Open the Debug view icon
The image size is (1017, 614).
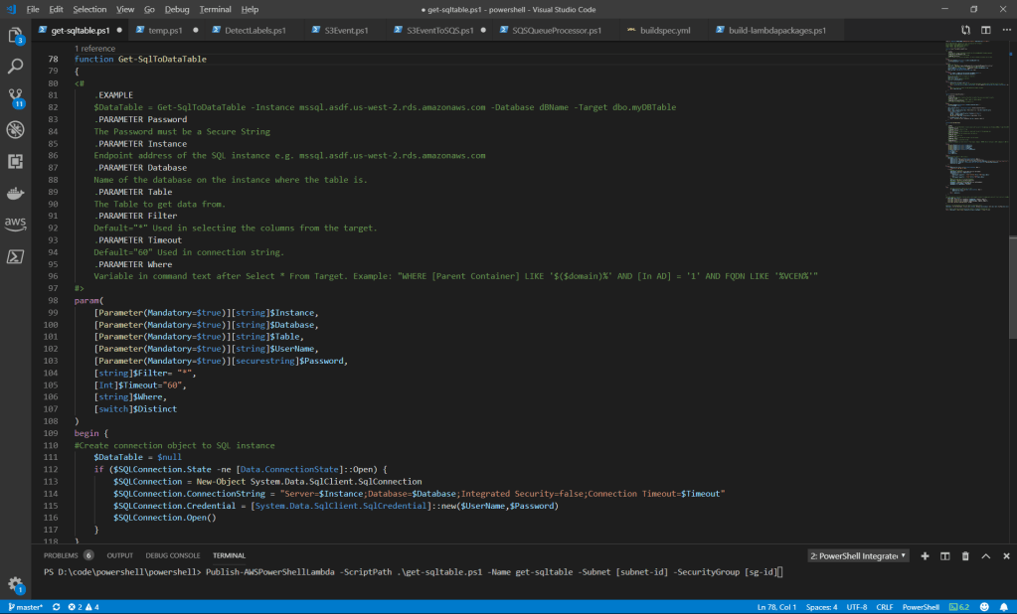(x=15, y=130)
